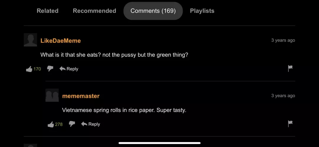Viewport: 319px width, 147px height.
Task: Thumbs up the mememaster reply
Action: 51,124
